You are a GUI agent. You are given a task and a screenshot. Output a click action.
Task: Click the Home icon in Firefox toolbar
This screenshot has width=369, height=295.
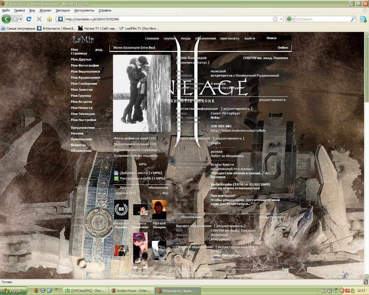(x=50, y=19)
